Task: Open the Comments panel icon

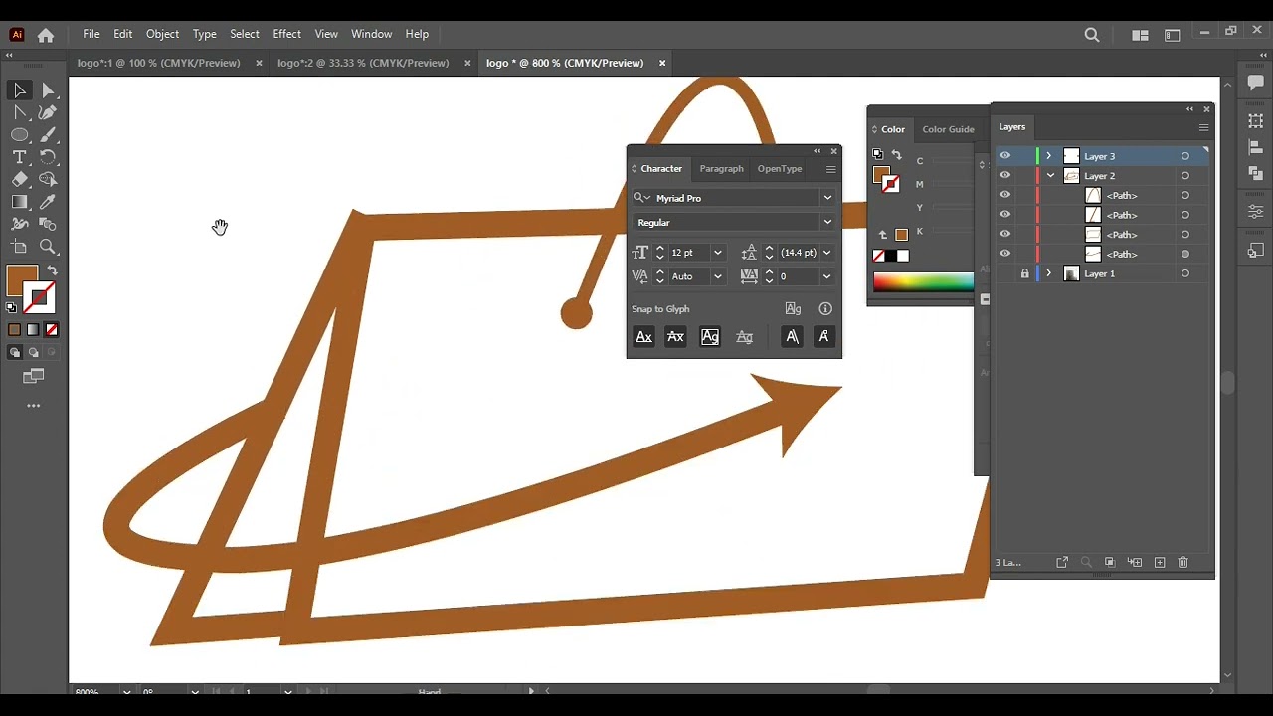Action: (x=1255, y=84)
